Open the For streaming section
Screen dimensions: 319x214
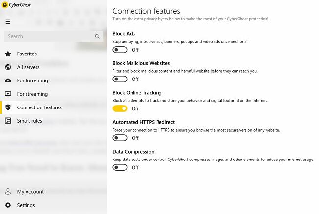click(x=32, y=94)
